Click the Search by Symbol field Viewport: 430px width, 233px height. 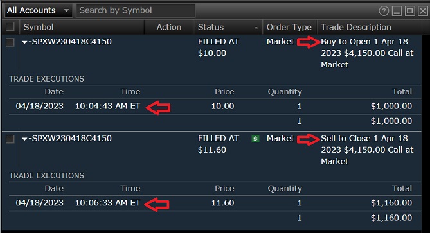[x=136, y=10]
